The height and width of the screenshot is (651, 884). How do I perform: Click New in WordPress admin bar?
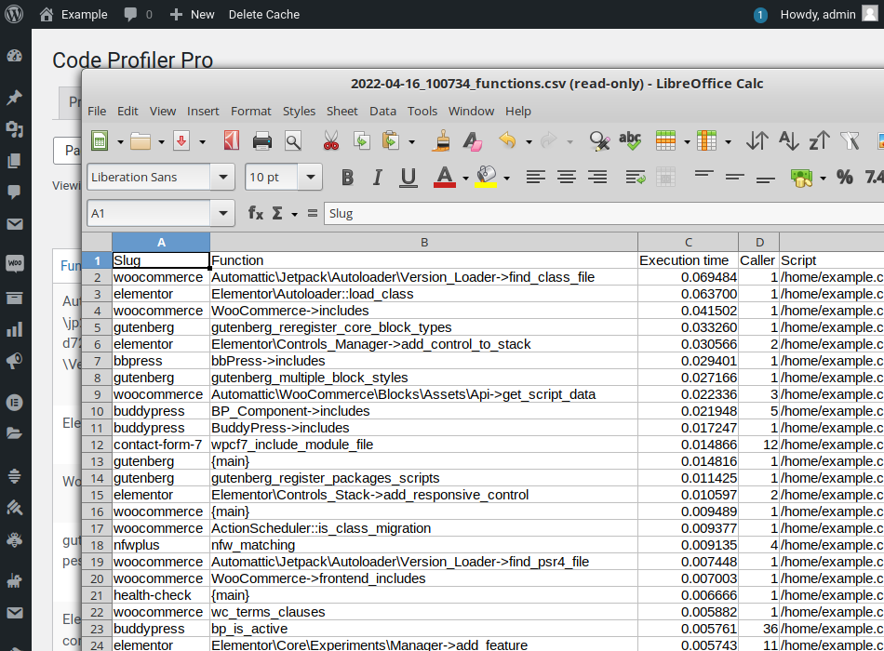click(193, 14)
